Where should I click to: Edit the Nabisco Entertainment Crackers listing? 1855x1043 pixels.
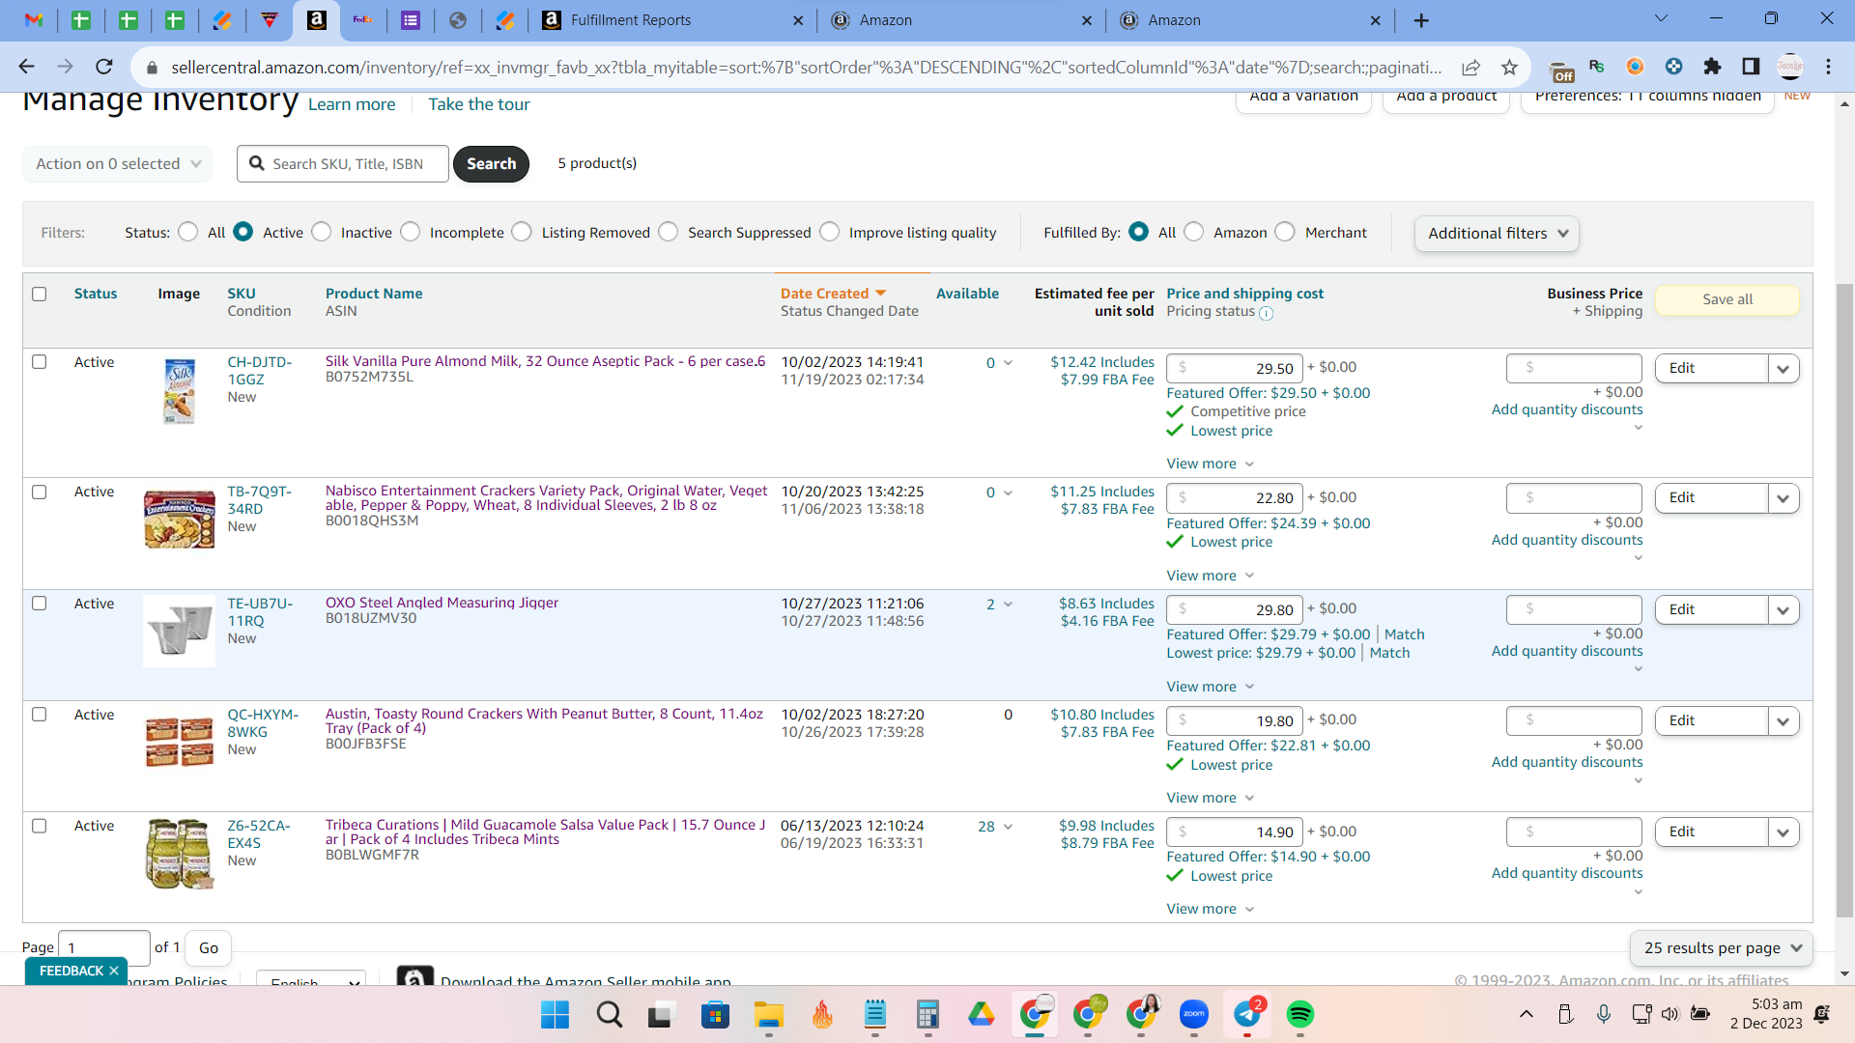coord(1711,497)
